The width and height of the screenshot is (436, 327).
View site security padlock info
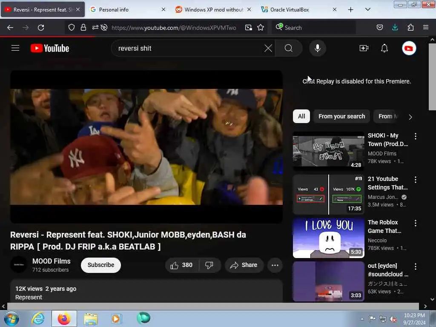pyautogui.click(x=83, y=27)
